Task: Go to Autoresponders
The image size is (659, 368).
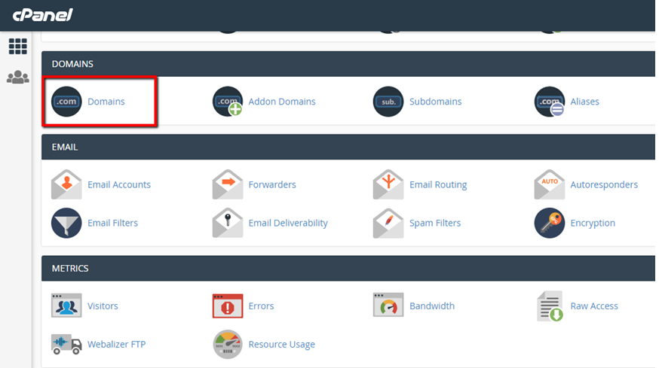Action: (604, 184)
